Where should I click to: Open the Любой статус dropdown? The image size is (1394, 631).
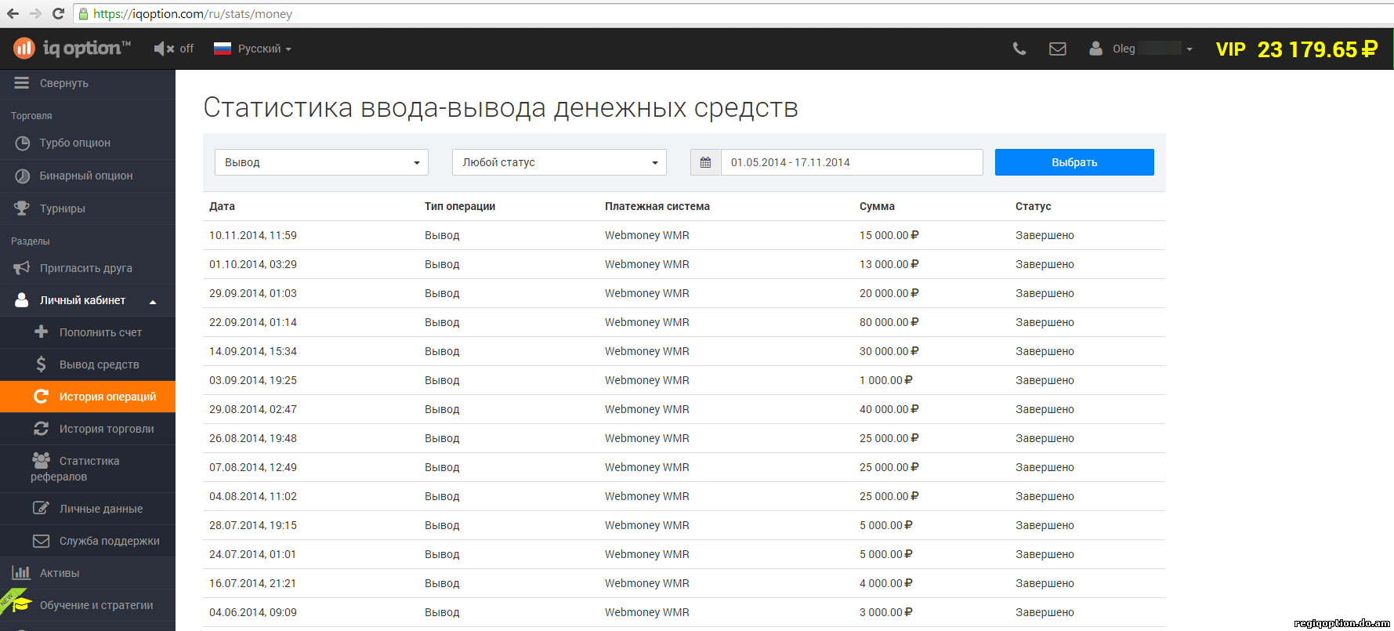(x=559, y=162)
